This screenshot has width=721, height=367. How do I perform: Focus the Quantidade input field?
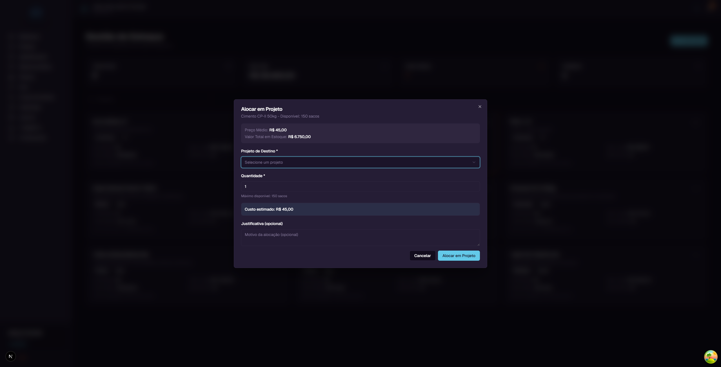[360, 186]
